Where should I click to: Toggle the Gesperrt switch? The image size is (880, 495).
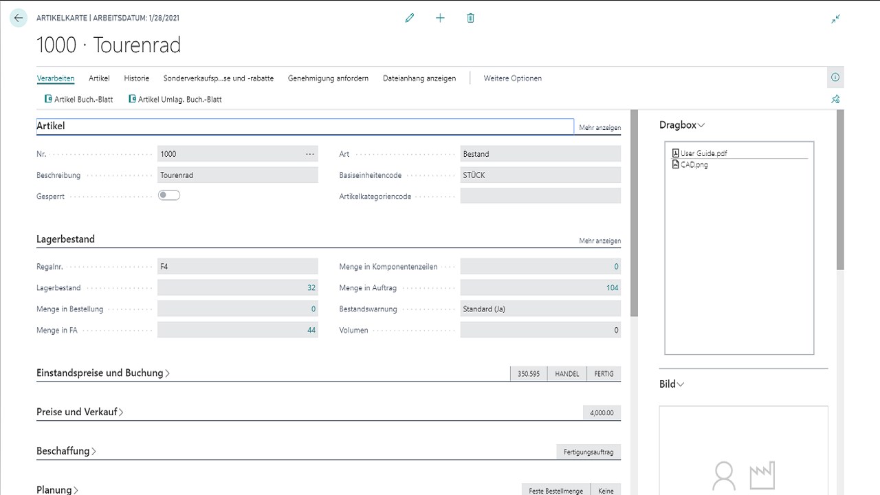tap(169, 196)
